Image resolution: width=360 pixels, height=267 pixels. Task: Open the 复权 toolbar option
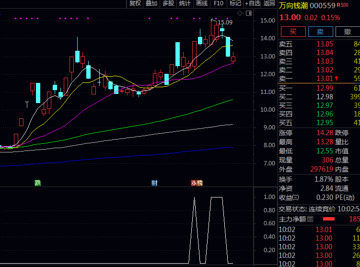click(135, 3)
